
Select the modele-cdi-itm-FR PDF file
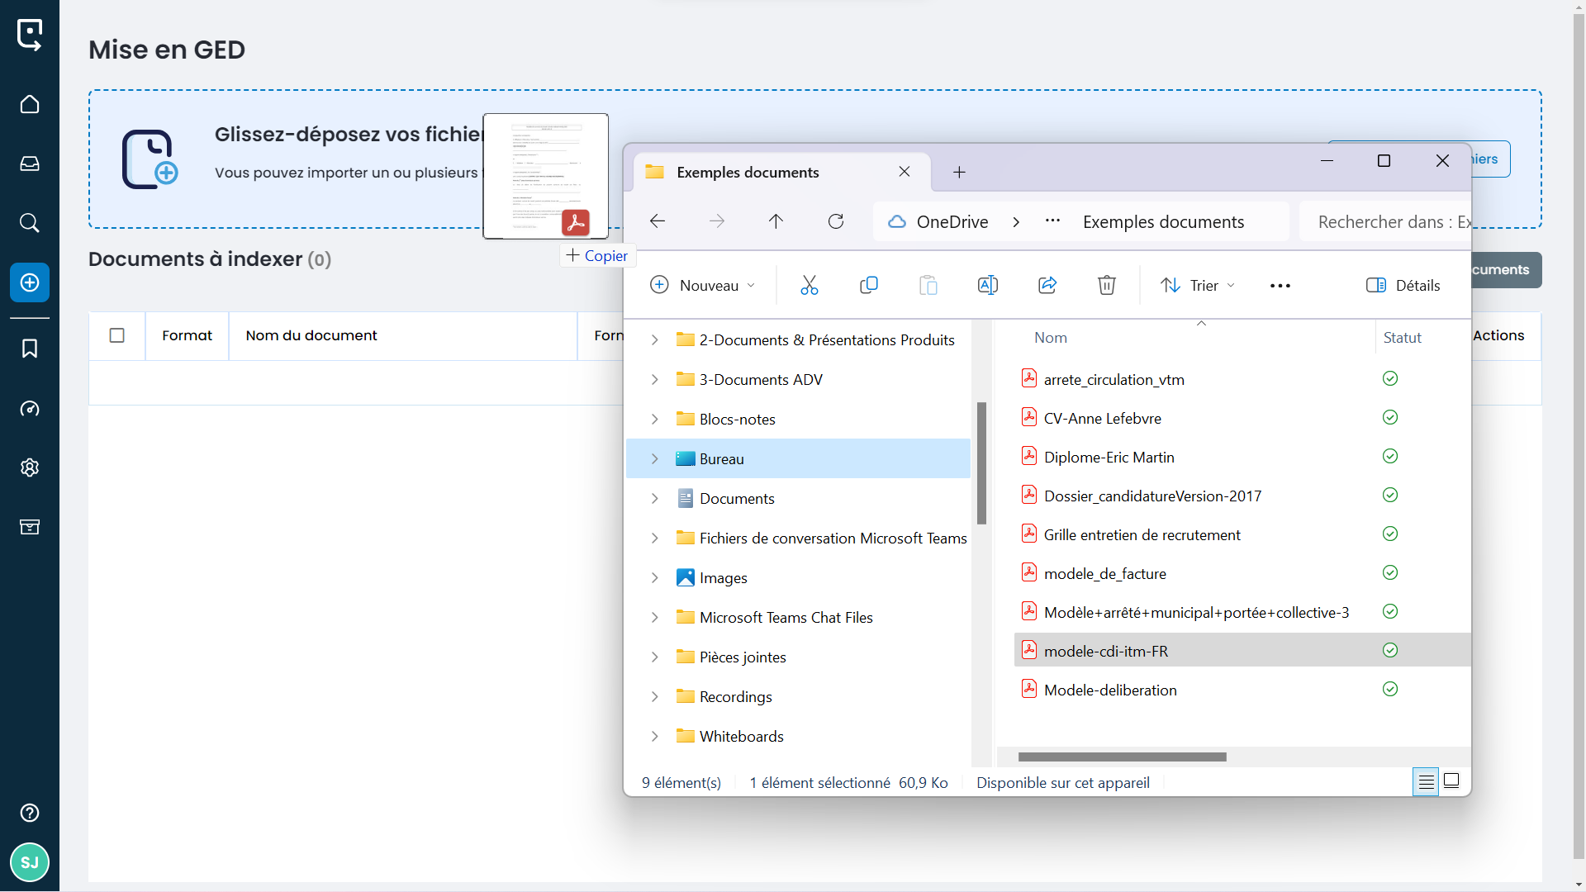(x=1105, y=650)
